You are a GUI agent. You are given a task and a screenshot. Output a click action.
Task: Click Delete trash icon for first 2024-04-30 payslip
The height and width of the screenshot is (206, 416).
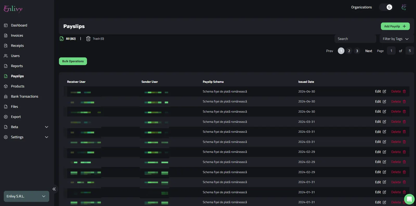pyautogui.click(x=404, y=91)
